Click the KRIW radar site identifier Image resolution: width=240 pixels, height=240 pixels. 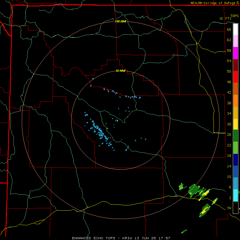127,238
